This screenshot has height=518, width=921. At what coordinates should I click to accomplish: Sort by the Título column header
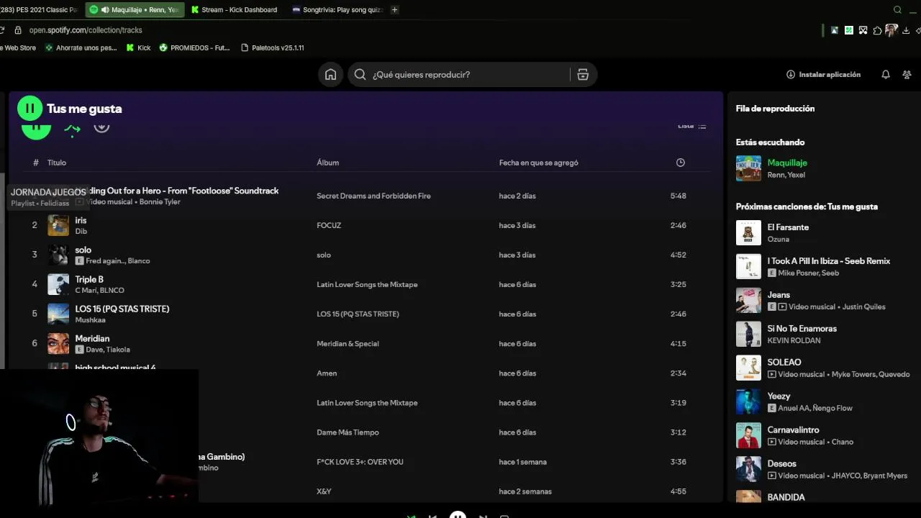click(x=57, y=163)
